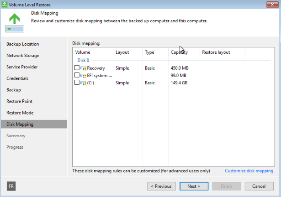Select the Progress step
Screen dimensions: 281x197
point(15,147)
